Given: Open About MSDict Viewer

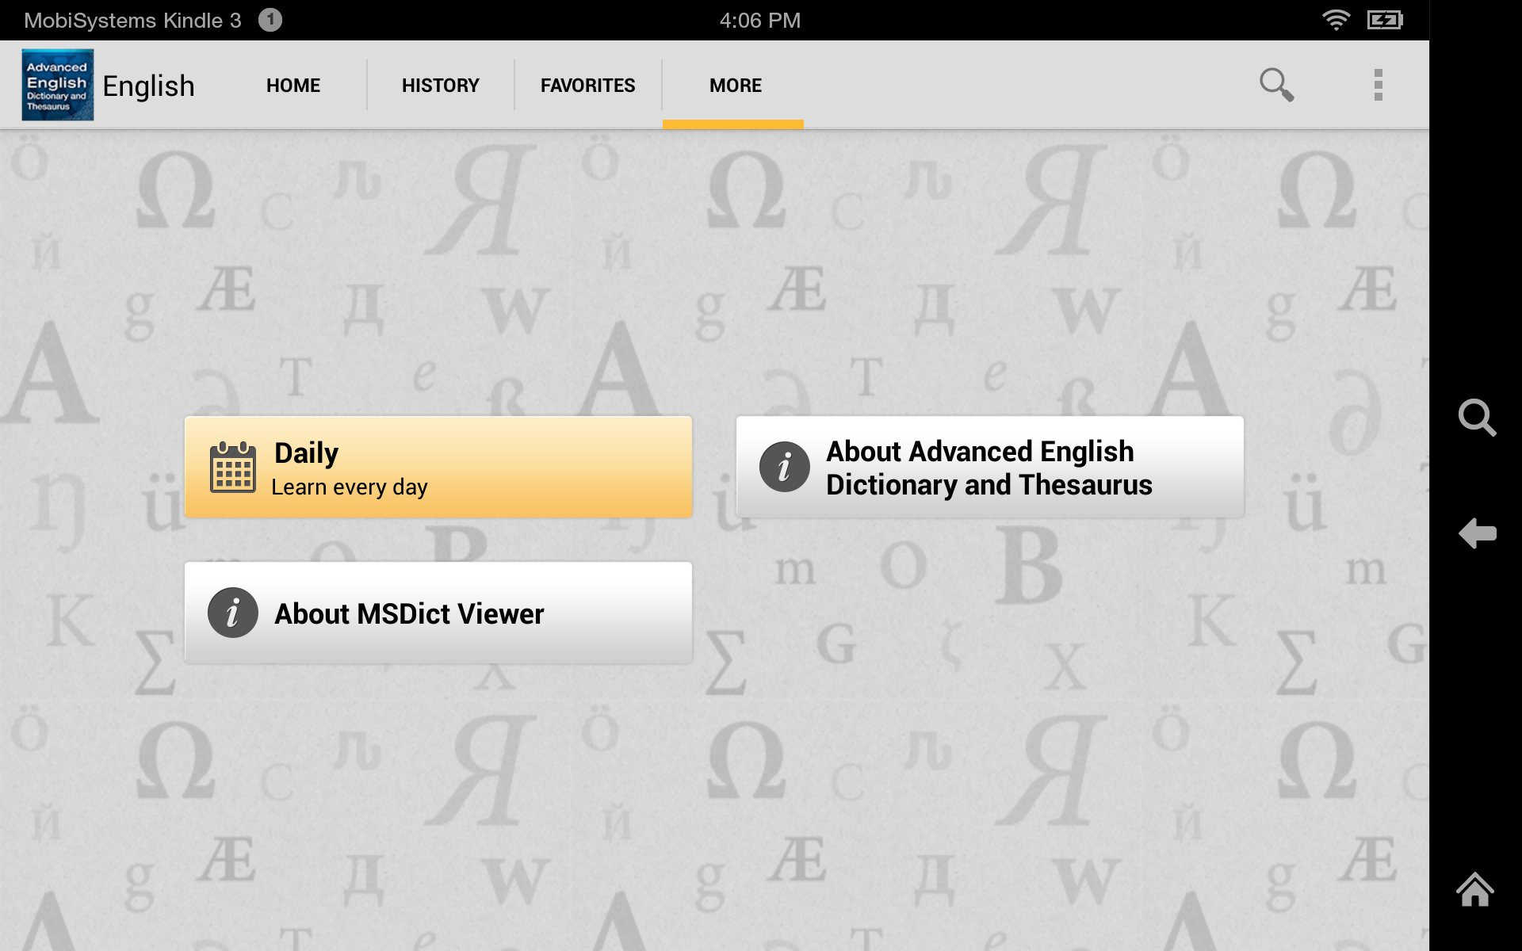Looking at the screenshot, I should tap(438, 613).
